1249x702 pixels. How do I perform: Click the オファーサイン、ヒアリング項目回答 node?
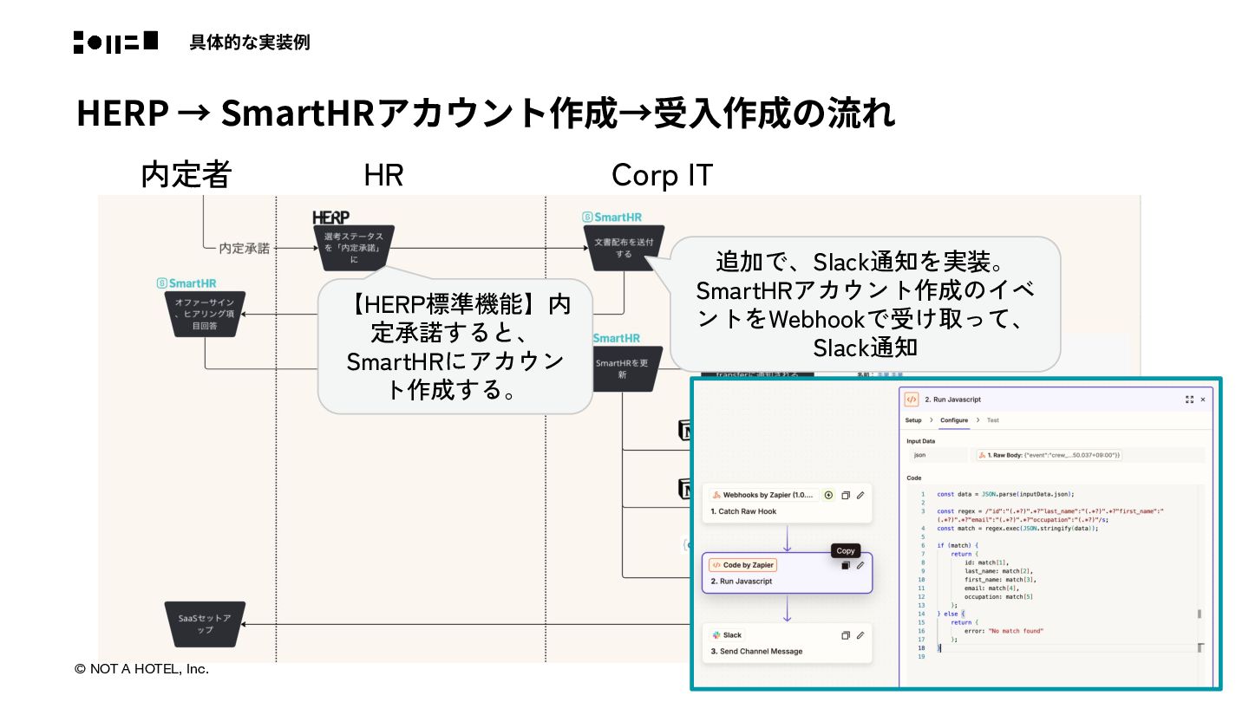(x=205, y=314)
